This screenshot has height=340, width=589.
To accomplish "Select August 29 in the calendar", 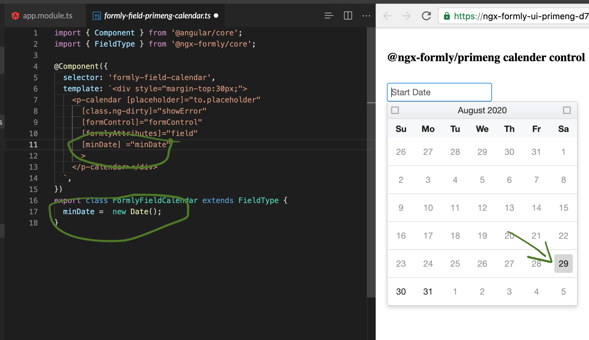I will tap(563, 263).
